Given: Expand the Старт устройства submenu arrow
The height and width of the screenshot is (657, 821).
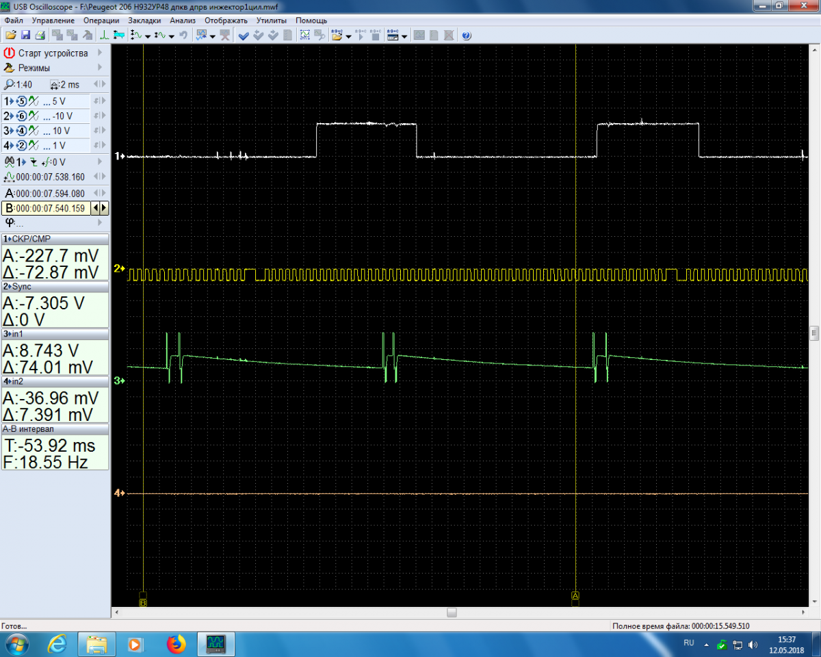Looking at the screenshot, I should tap(100, 53).
